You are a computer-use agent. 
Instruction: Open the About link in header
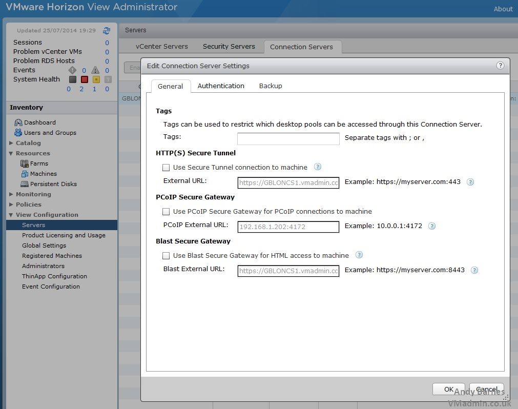(x=503, y=9)
